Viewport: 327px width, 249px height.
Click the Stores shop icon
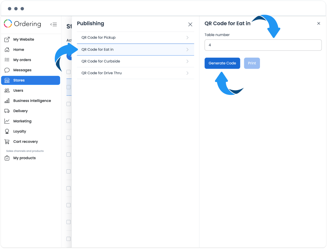(x=7, y=80)
